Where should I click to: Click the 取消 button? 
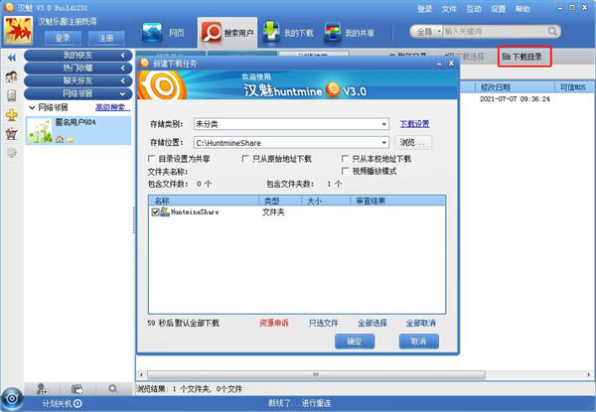(419, 342)
